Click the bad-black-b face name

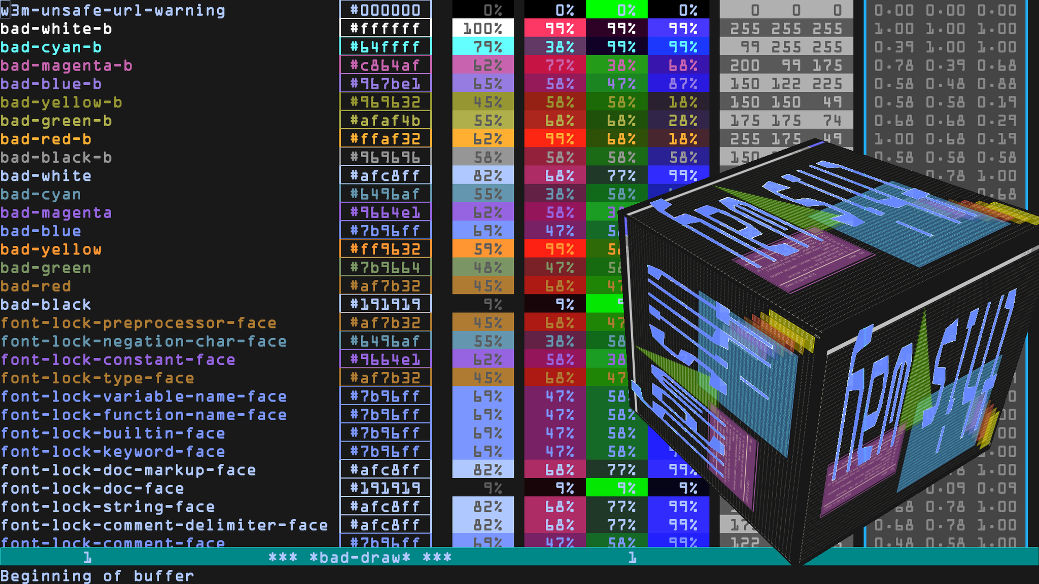[56, 158]
